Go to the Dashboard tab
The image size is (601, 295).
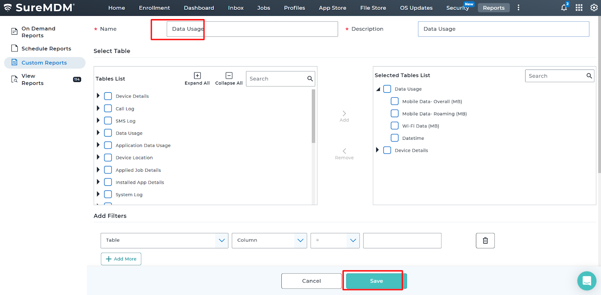(199, 8)
